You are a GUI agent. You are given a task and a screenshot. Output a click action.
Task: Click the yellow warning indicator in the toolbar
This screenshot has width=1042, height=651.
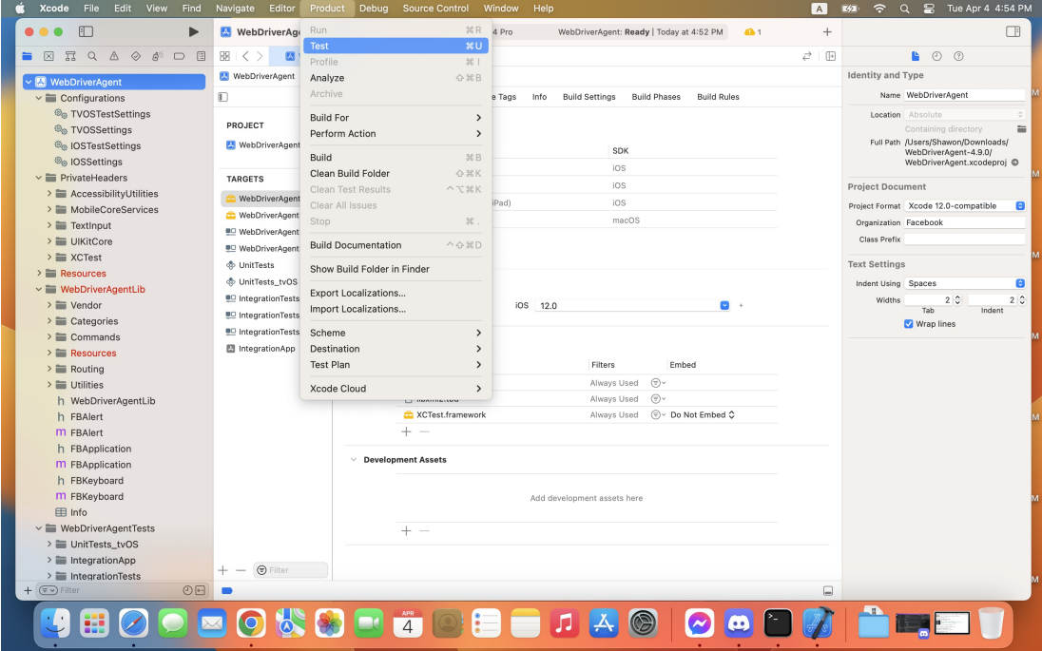coord(753,32)
